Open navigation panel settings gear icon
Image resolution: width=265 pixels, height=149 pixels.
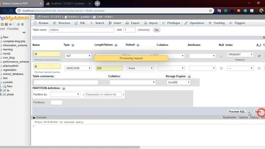coord(18,24)
